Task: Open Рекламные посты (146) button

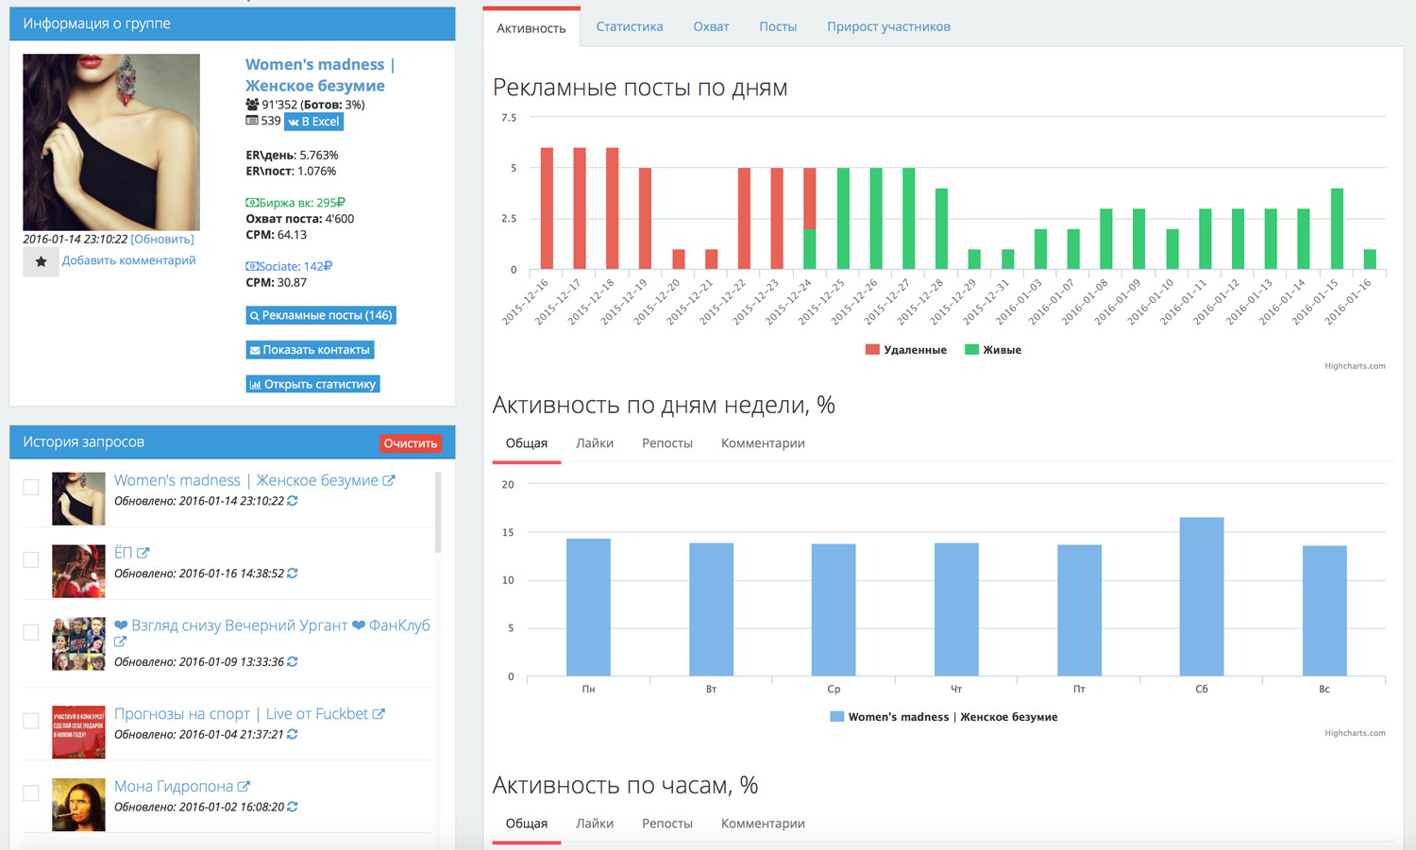Action: (x=321, y=315)
